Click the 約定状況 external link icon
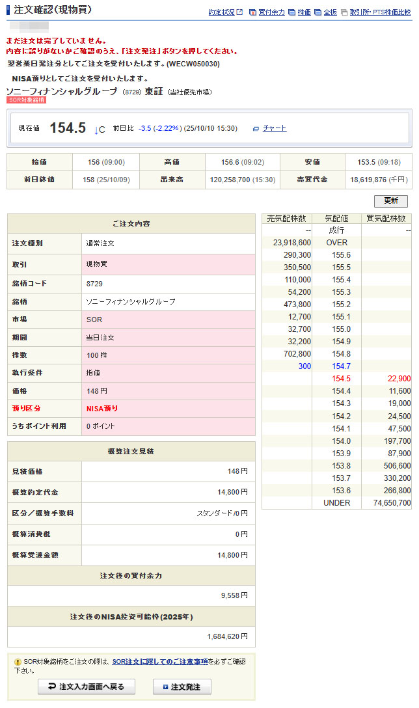 (x=239, y=12)
